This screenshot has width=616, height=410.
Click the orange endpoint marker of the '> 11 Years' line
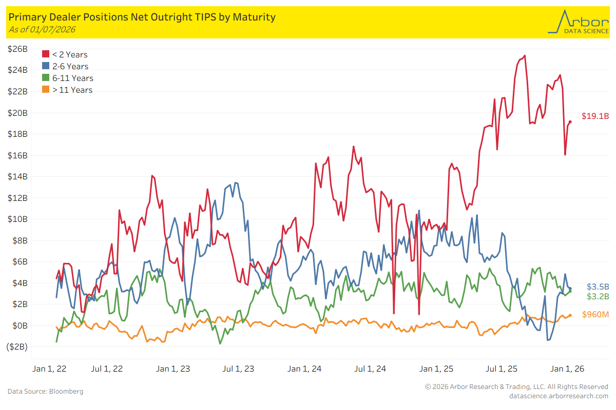[x=570, y=316]
